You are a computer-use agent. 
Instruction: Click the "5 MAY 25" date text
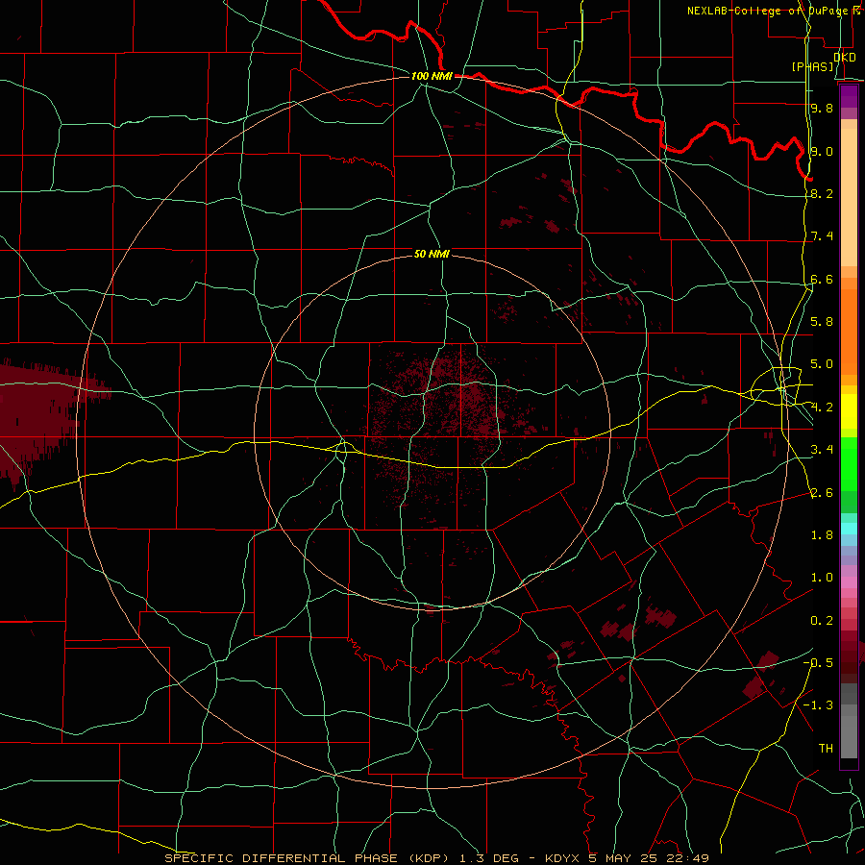click(x=625, y=858)
